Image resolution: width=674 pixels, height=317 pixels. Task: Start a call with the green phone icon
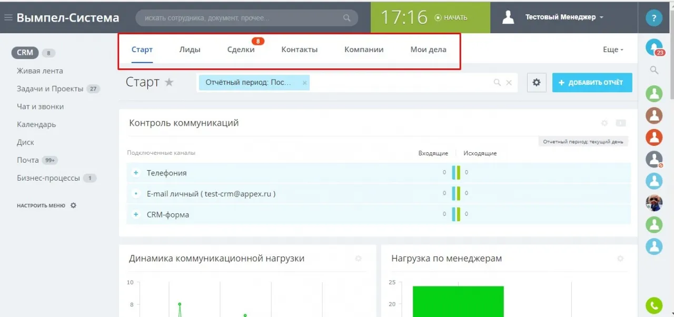click(x=653, y=305)
